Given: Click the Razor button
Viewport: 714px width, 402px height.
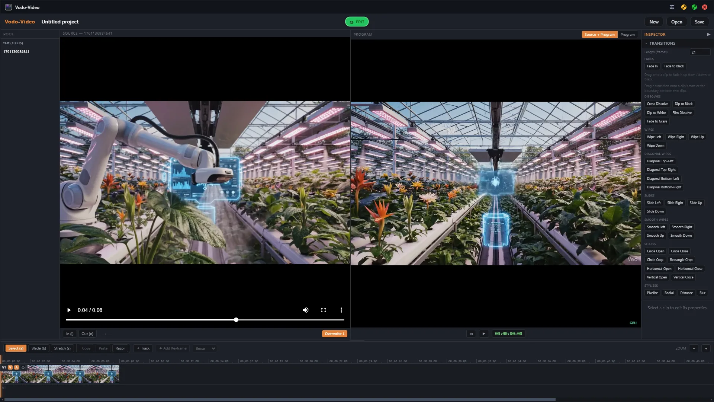Looking at the screenshot, I should (120, 348).
